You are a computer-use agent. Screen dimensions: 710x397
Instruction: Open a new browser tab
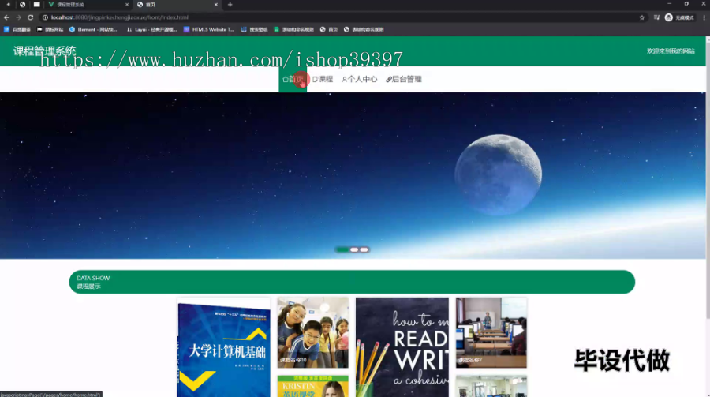click(230, 5)
